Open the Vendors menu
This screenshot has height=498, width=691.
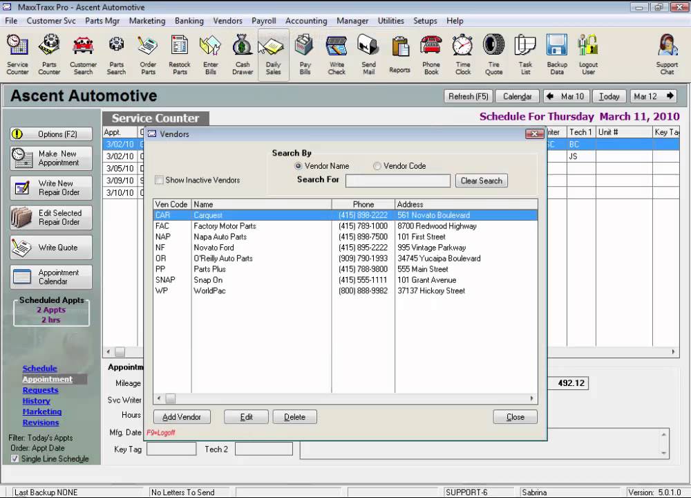(227, 21)
